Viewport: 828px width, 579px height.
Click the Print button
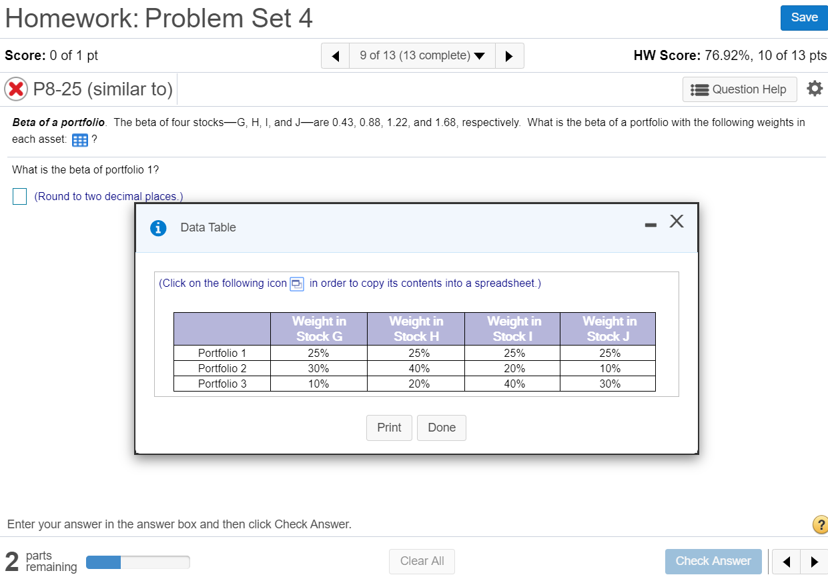[389, 428]
